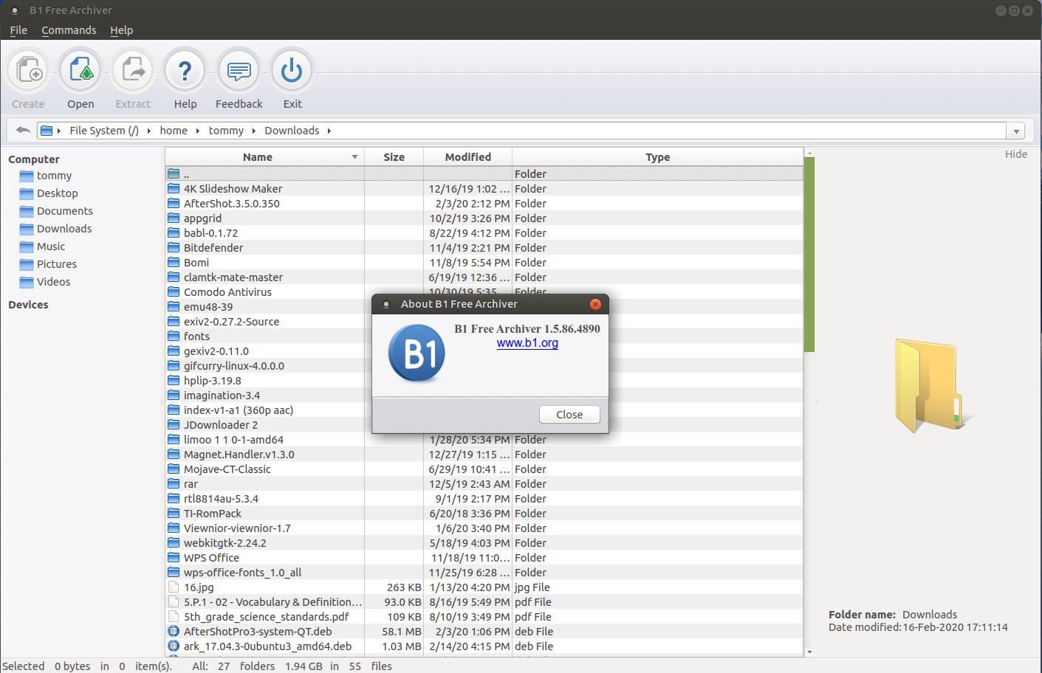Click the Feedback speech bubble icon
Screen dimensions: 1042x673
tap(239, 71)
